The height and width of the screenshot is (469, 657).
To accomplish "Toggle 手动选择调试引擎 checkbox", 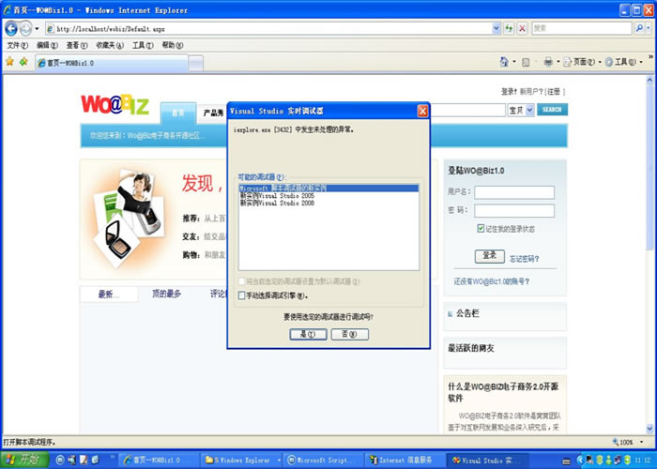I will [x=241, y=295].
